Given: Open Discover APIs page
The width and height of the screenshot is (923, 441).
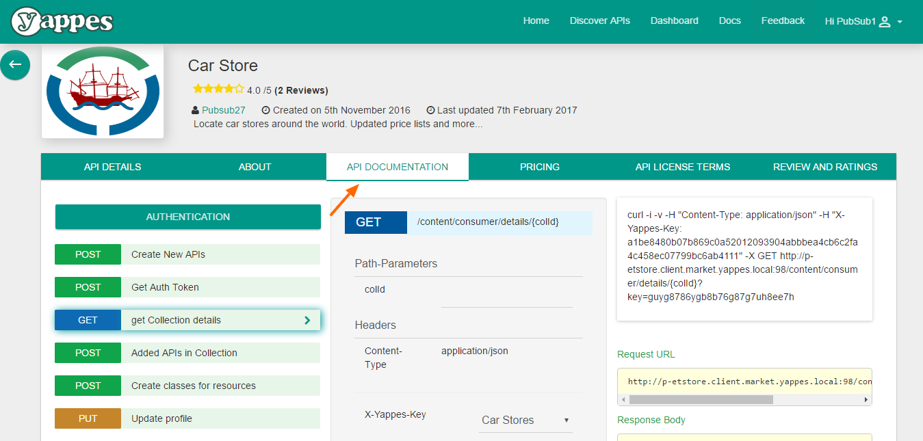Looking at the screenshot, I should [x=600, y=21].
